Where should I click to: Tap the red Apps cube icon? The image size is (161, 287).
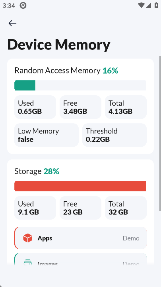click(x=28, y=238)
